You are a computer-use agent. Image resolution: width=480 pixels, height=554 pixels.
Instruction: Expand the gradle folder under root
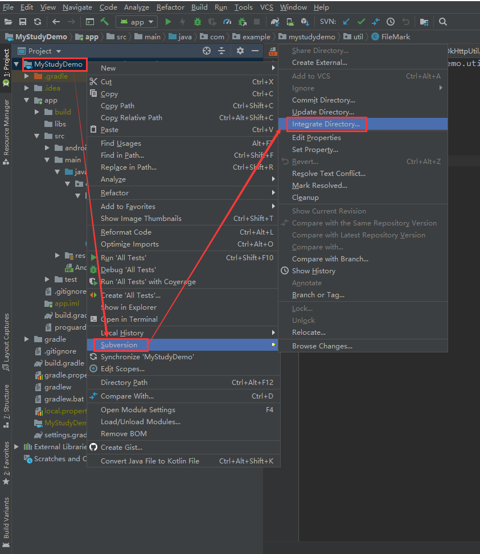coord(27,339)
